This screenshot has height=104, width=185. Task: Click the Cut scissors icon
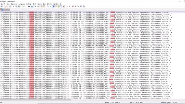(14, 6)
